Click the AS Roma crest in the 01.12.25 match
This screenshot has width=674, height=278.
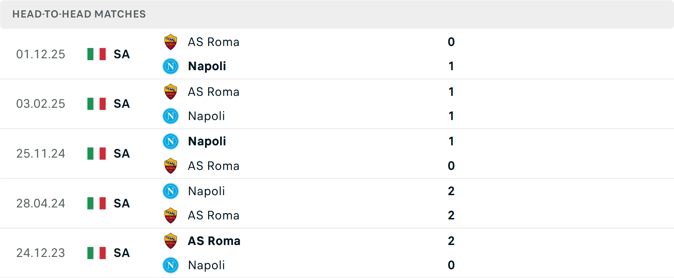tap(171, 41)
